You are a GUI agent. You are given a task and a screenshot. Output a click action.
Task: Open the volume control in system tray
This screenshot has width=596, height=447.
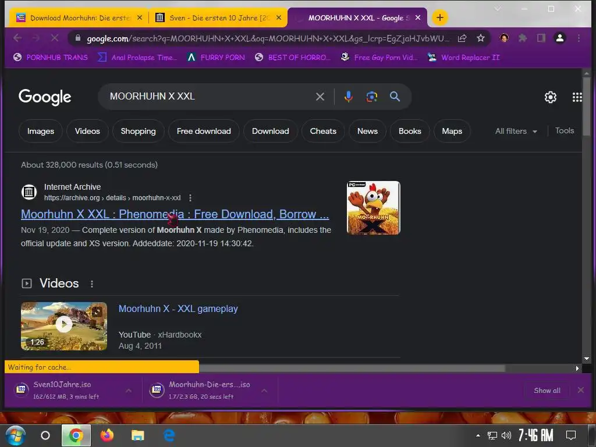coord(506,435)
